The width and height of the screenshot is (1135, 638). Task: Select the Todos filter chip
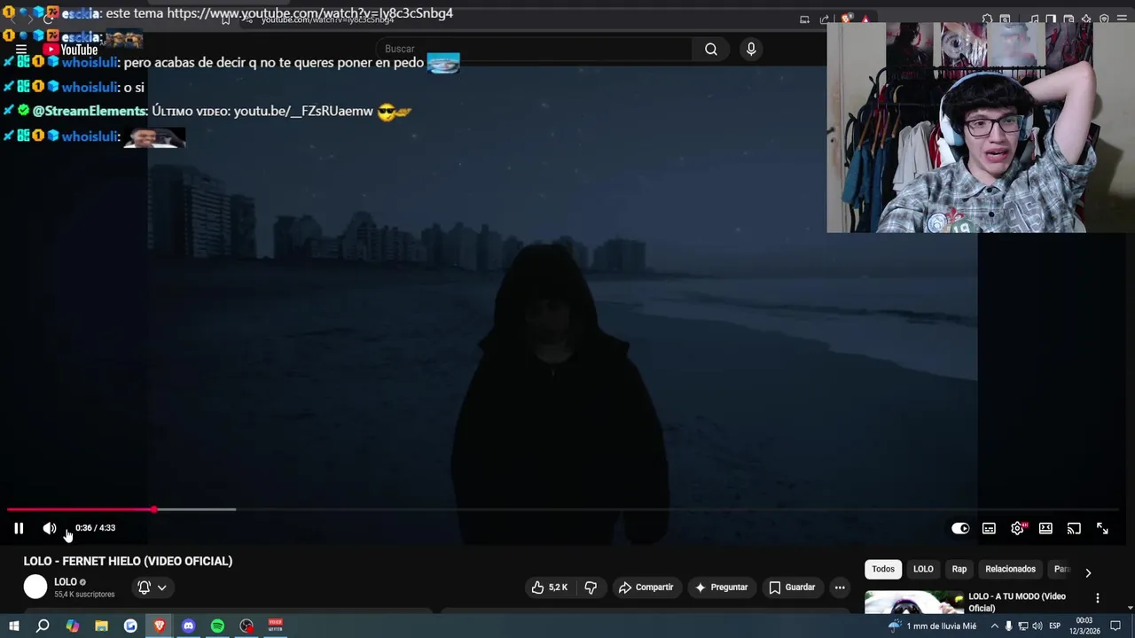click(x=883, y=569)
